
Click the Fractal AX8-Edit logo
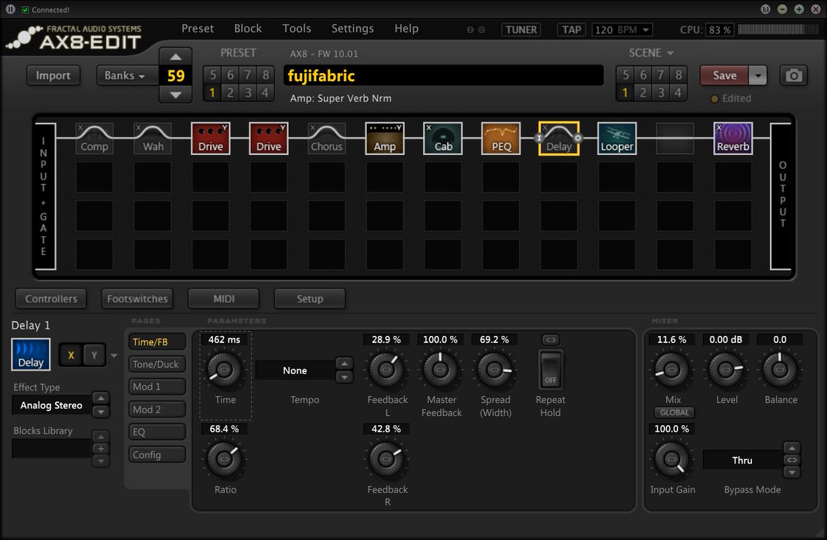(73, 37)
